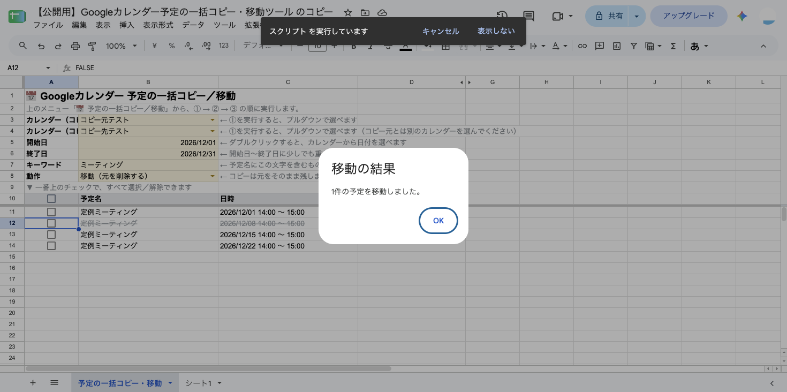Click the horizontal scrollbar thumb
Screen dimensions: 787x392
coord(208,368)
